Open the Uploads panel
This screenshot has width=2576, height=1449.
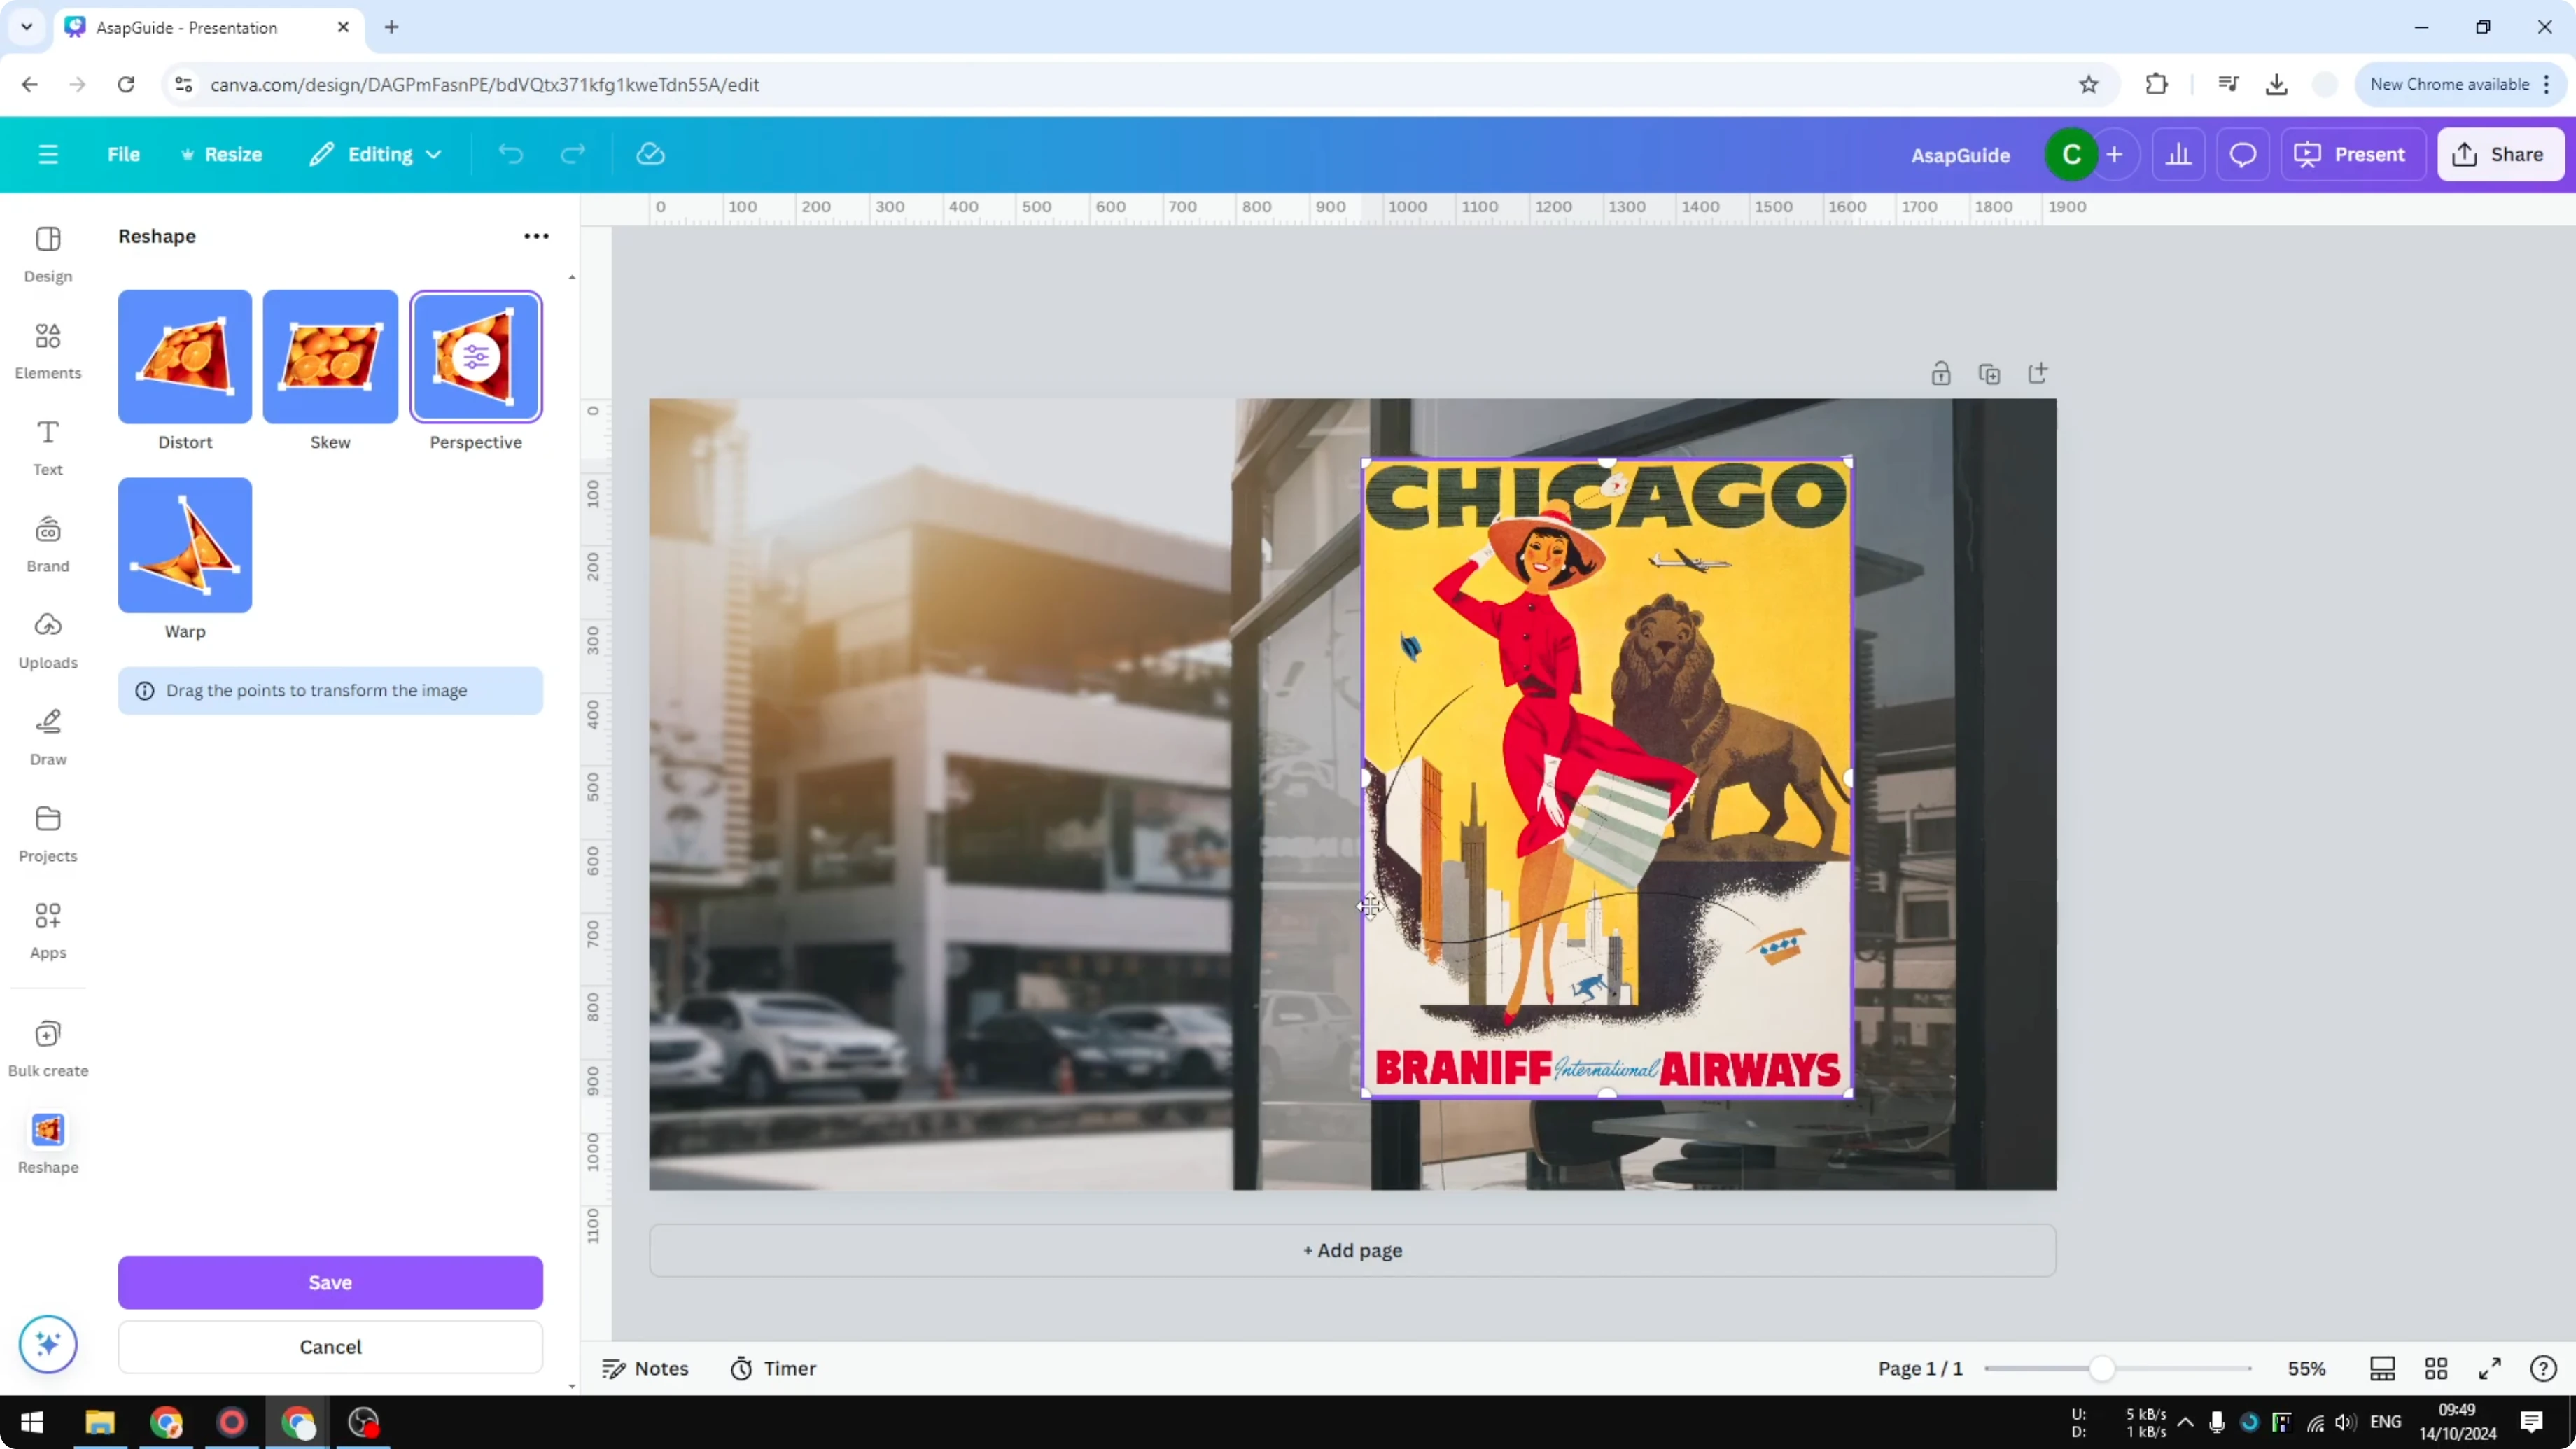[47, 640]
